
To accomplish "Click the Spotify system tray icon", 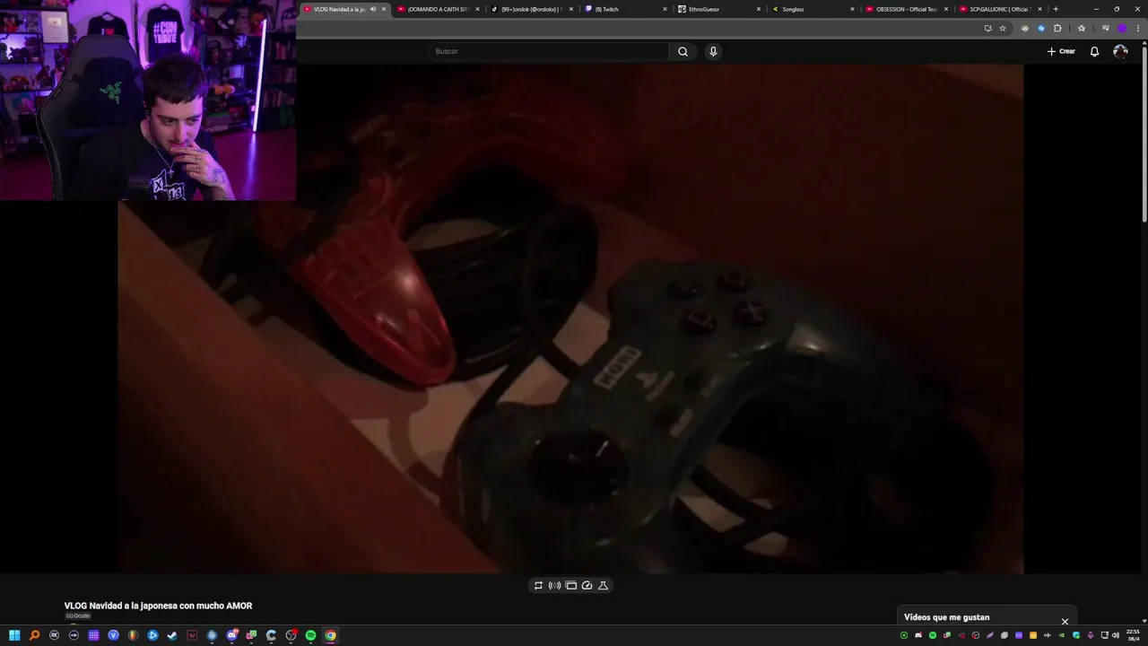I will click(933, 635).
